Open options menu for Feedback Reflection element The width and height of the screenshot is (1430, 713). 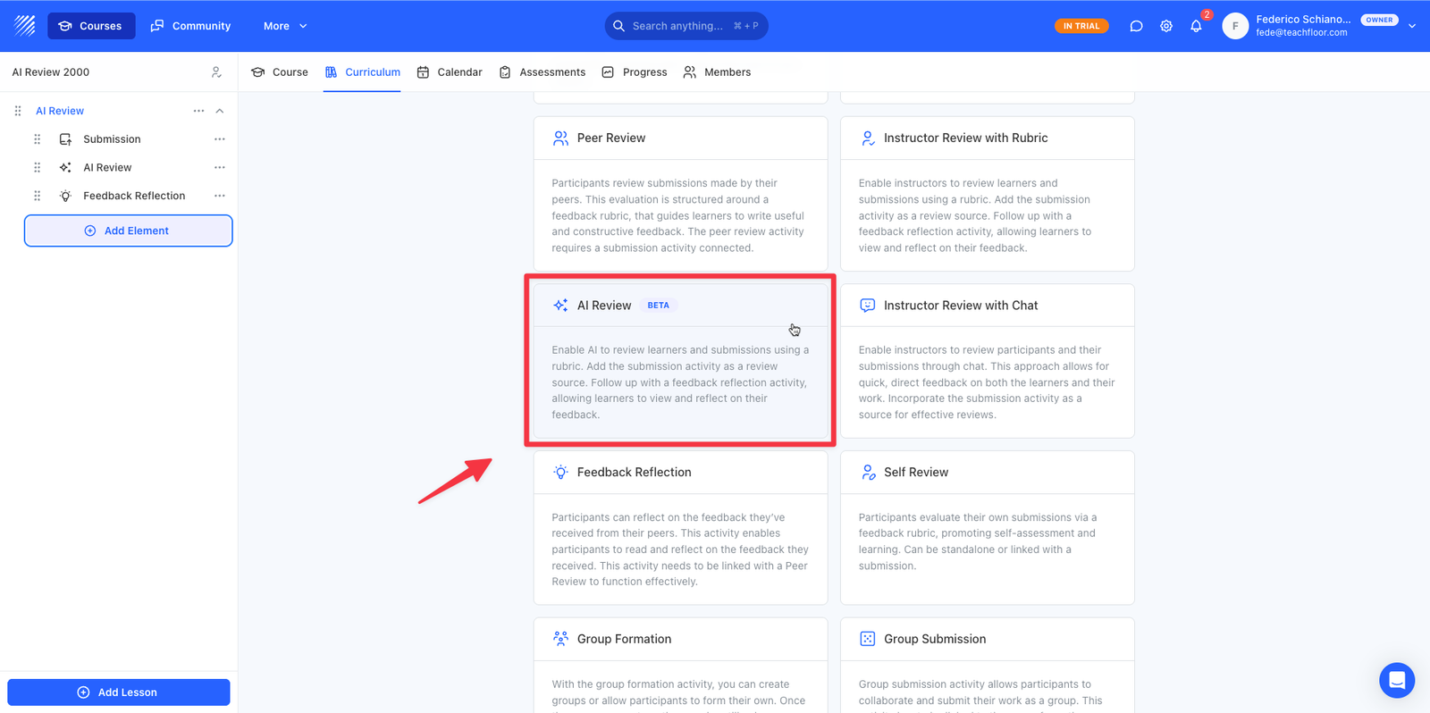(220, 196)
